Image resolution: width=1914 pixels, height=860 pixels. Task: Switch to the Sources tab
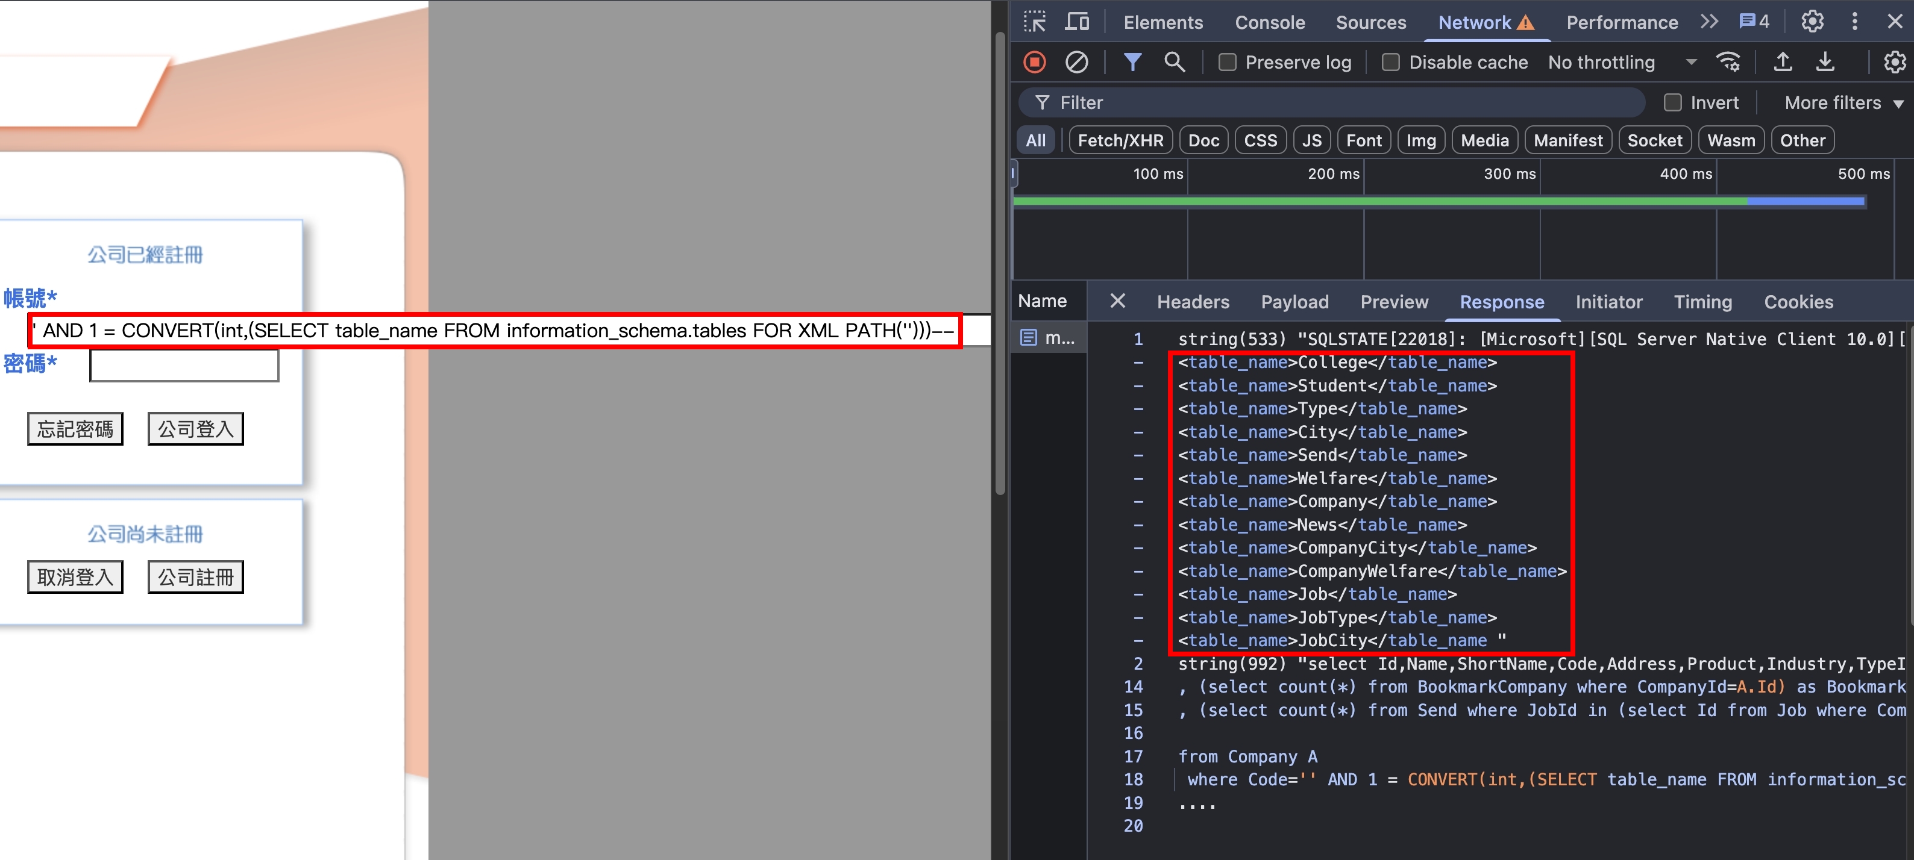[x=1371, y=22]
